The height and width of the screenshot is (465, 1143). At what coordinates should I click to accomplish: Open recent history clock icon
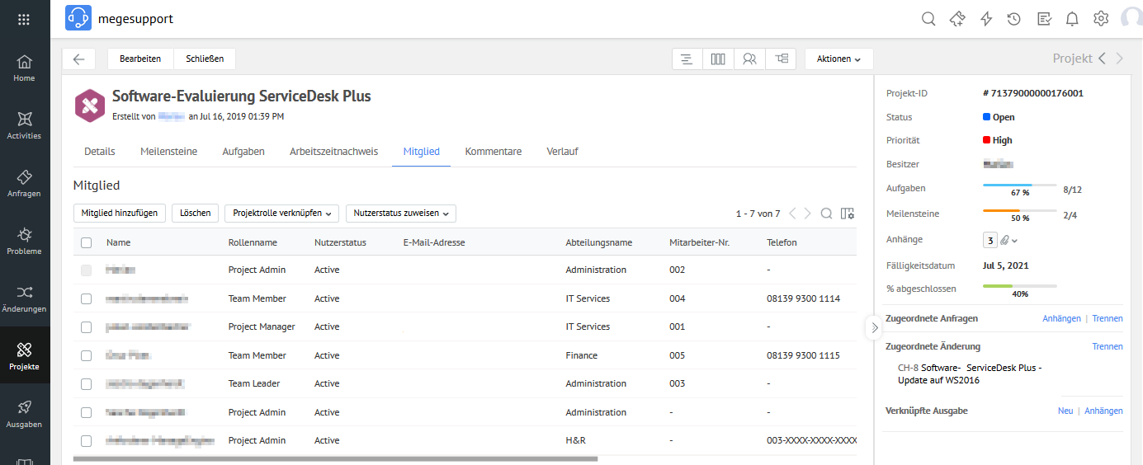coord(1014,19)
